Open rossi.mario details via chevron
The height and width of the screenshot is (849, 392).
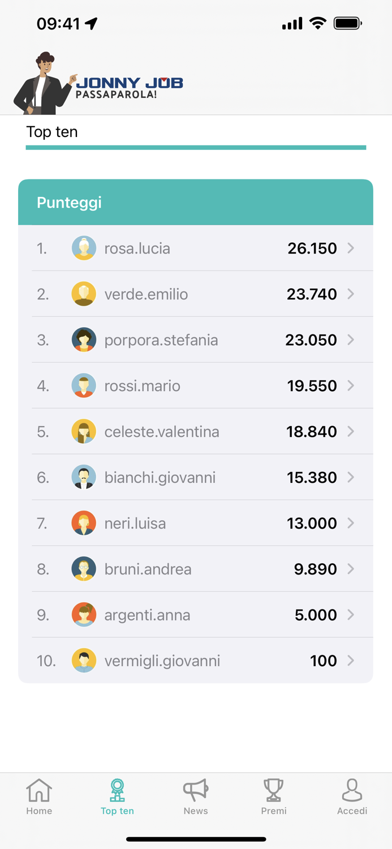[x=351, y=385]
